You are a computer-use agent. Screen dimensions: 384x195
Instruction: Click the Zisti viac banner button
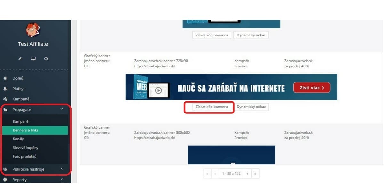pyautogui.click(x=312, y=88)
